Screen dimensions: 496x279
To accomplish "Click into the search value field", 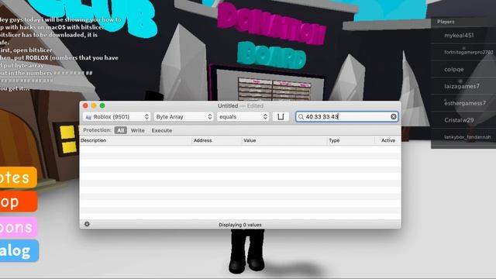I will 346,117.
